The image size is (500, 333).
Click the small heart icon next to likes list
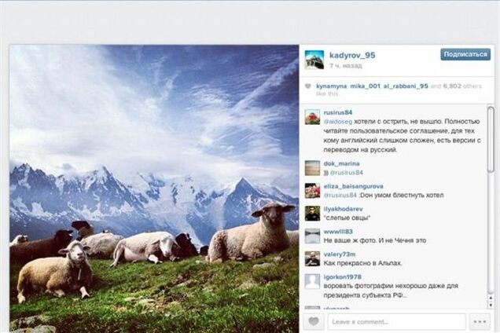pyautogui.click(x=307, y=86)
